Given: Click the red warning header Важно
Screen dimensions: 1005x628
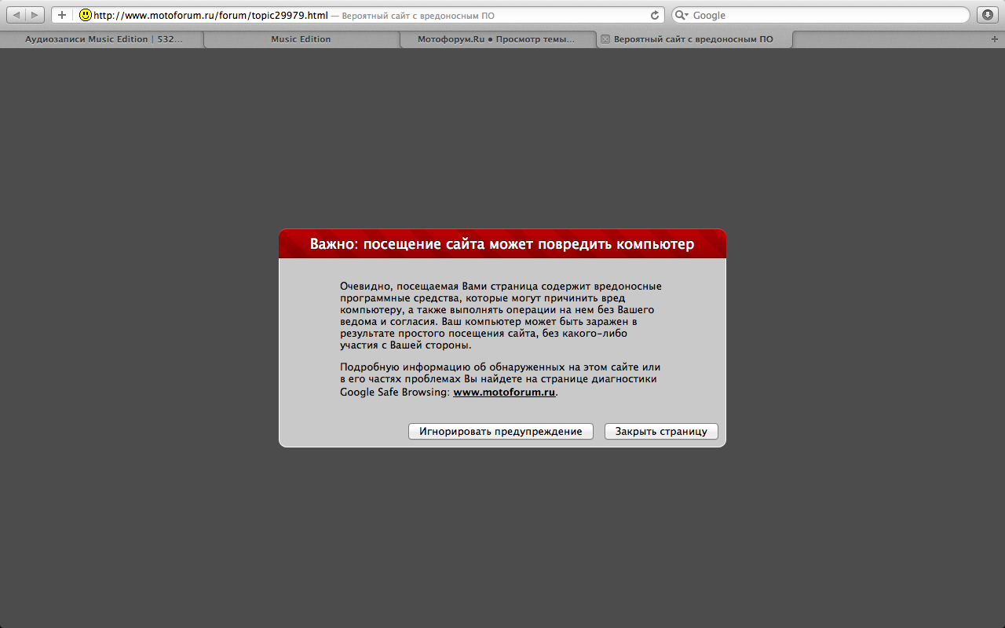Looking at the screenshot, I should 502,244.
